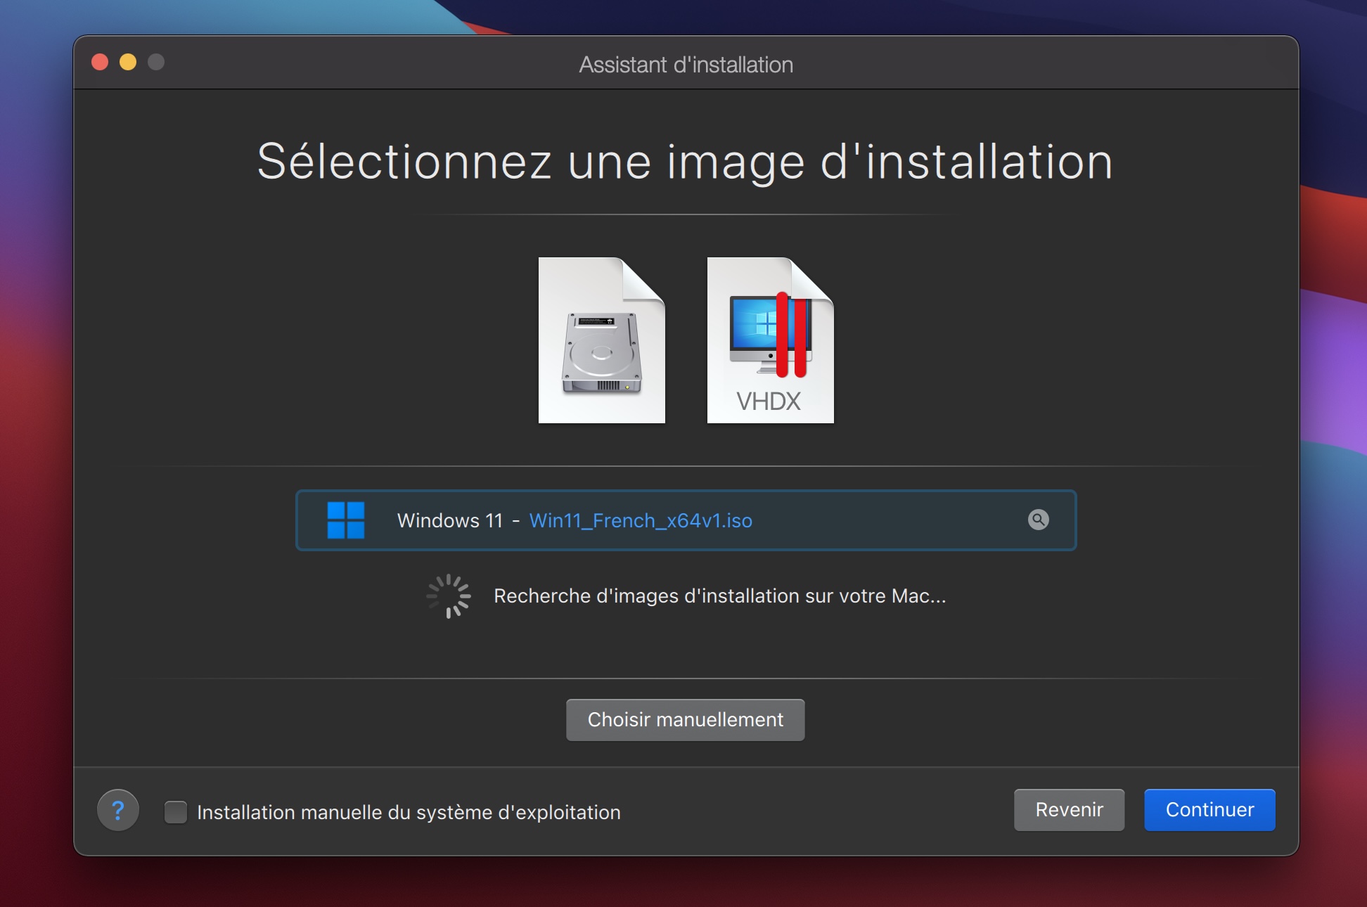Click the disabled gray zoom window button
The image size is (1367, 907).
[x=156, y=63]
